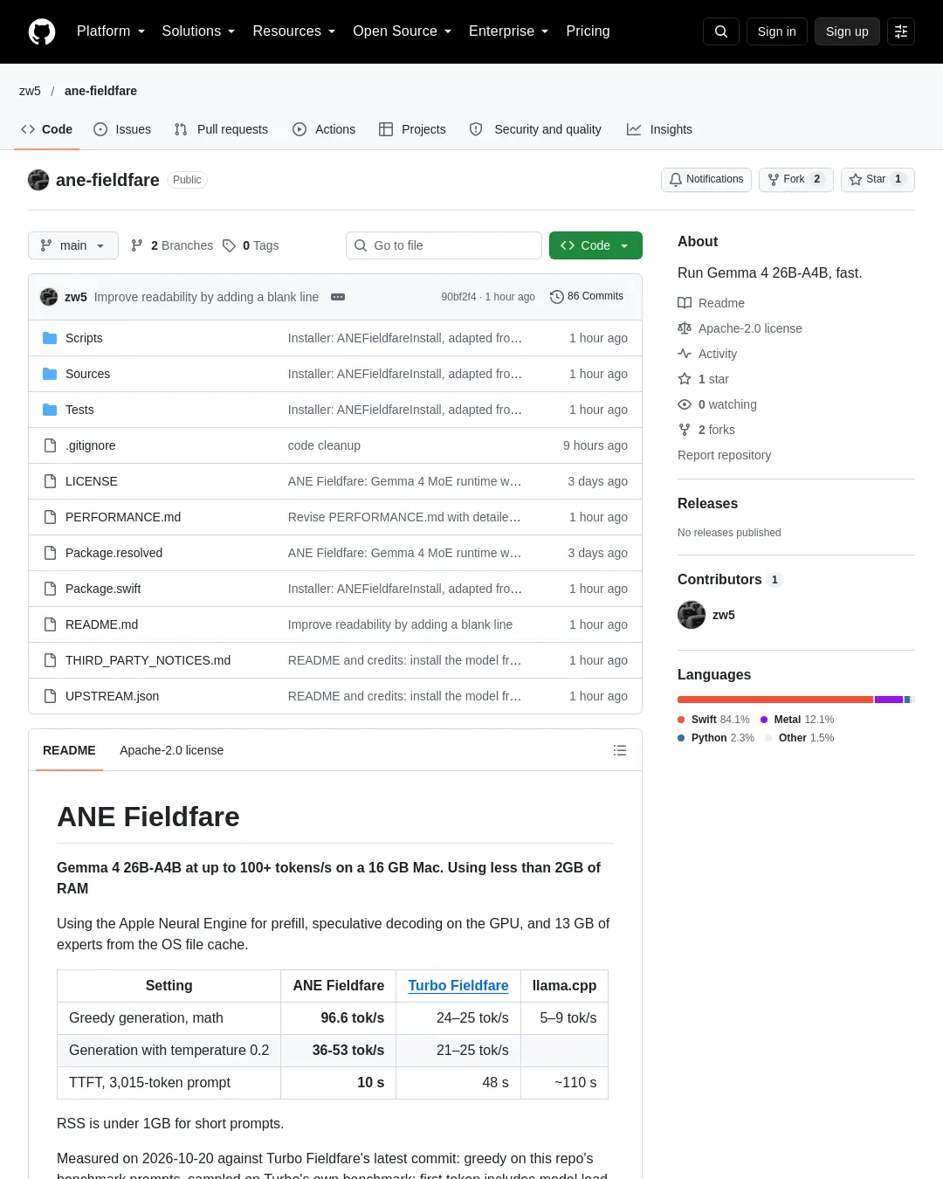Open the README outline list icon
This screenshot has height=1179, width=943.
[x=620, y=750]
